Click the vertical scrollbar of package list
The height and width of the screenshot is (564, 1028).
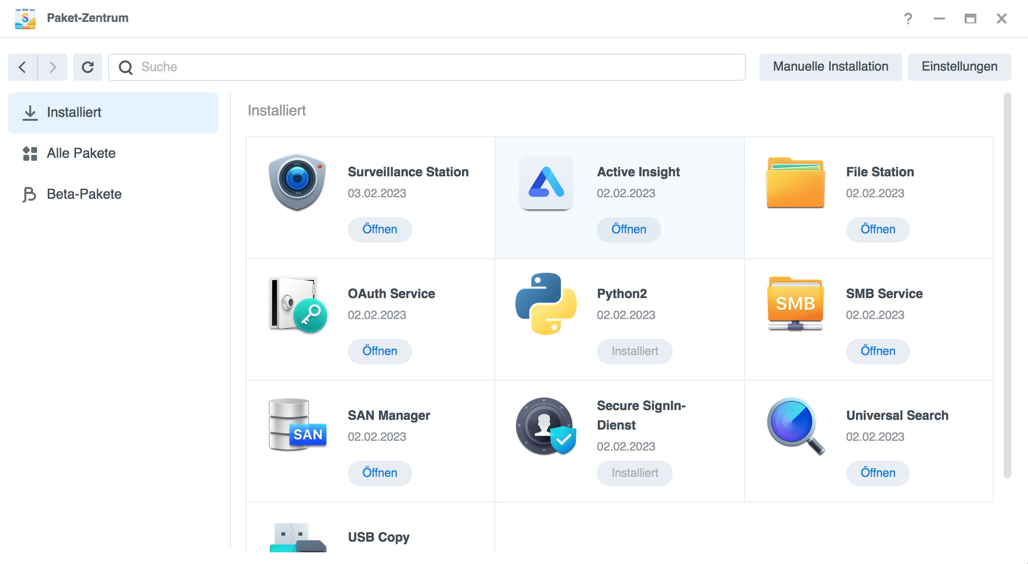(1007, 285)
